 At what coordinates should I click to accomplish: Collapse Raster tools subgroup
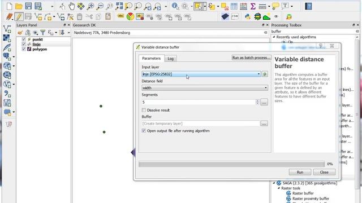(279, 188)
